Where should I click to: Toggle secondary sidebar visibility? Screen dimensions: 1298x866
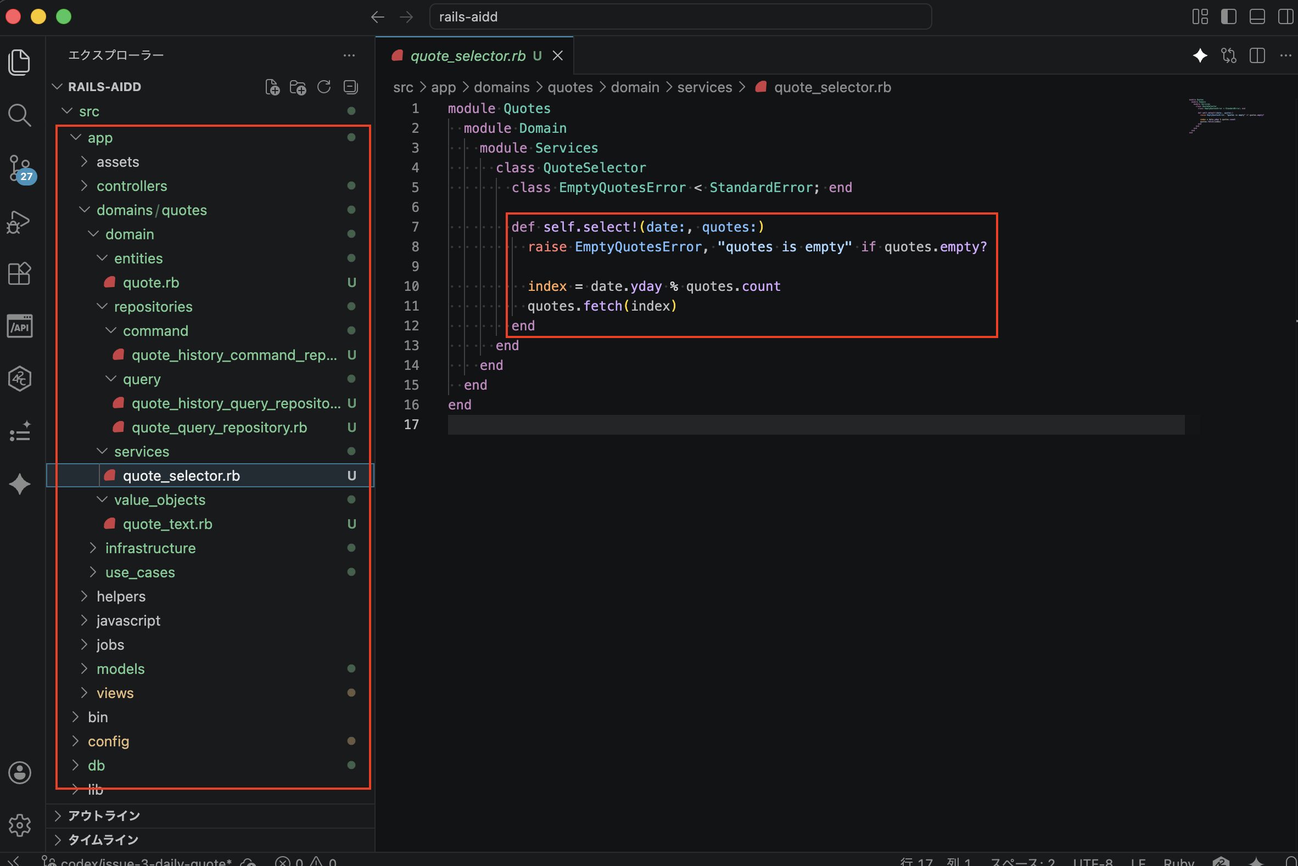pos(1285,16)
